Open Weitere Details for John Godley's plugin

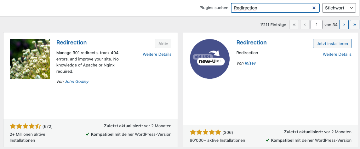[157, 54]
